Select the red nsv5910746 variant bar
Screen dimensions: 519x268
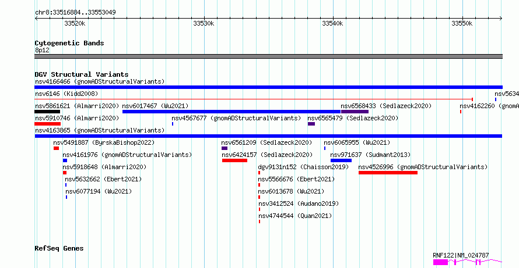coord(48,124)
